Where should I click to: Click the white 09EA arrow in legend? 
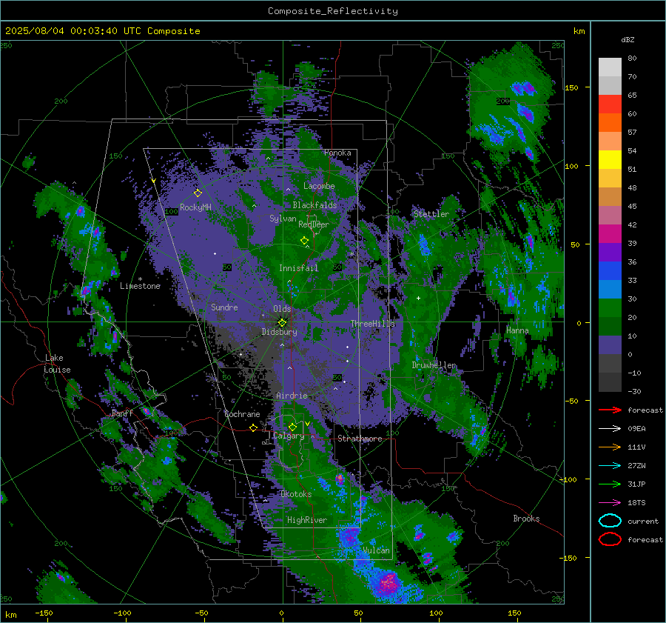pyautogui.click(x=610, y=428)
